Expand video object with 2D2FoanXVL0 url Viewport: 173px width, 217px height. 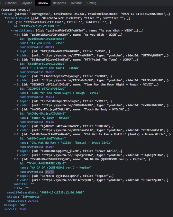(18, 130)
